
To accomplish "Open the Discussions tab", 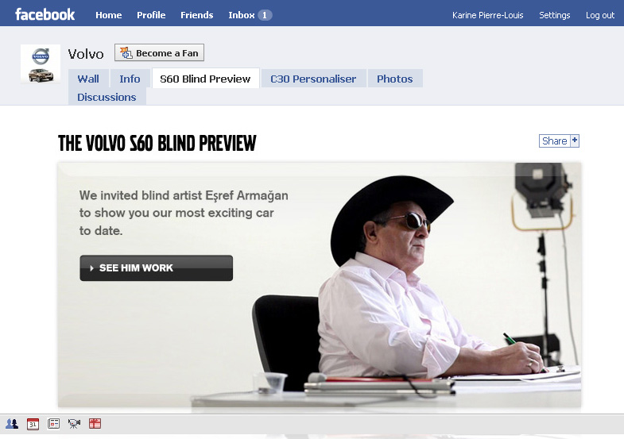I will tap(107, 97).
